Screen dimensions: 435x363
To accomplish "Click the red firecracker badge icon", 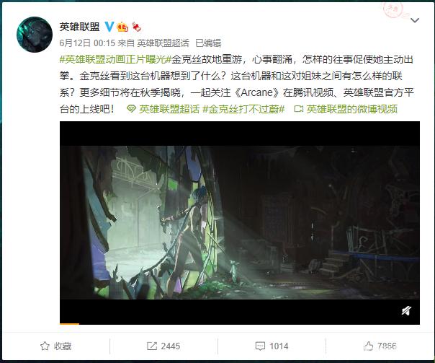I will pyautogui.click(x=136, y=27).
